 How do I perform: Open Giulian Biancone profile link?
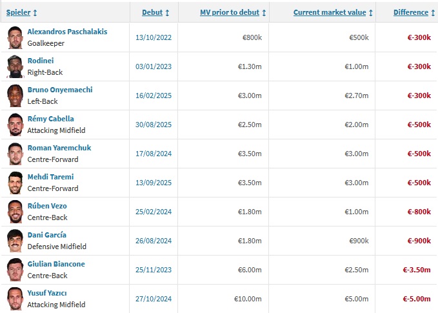[56, 264]
